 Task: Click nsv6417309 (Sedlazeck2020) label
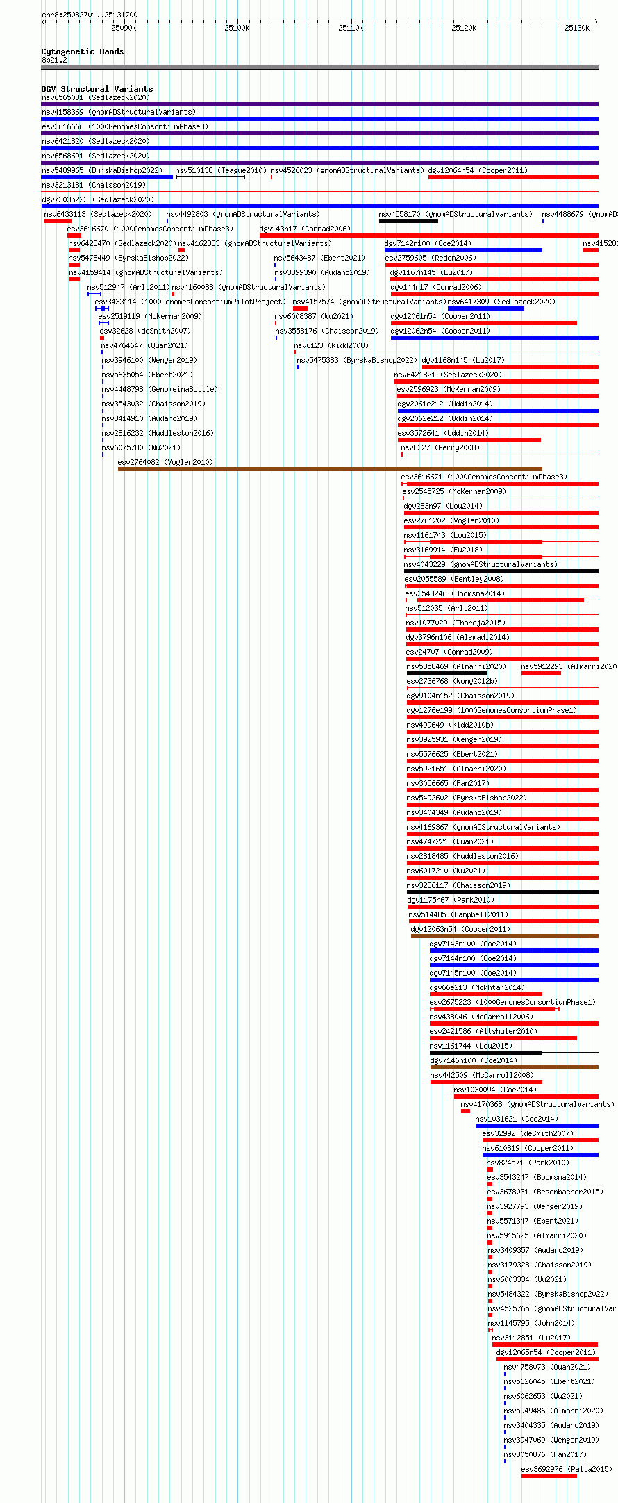[502, 302]
